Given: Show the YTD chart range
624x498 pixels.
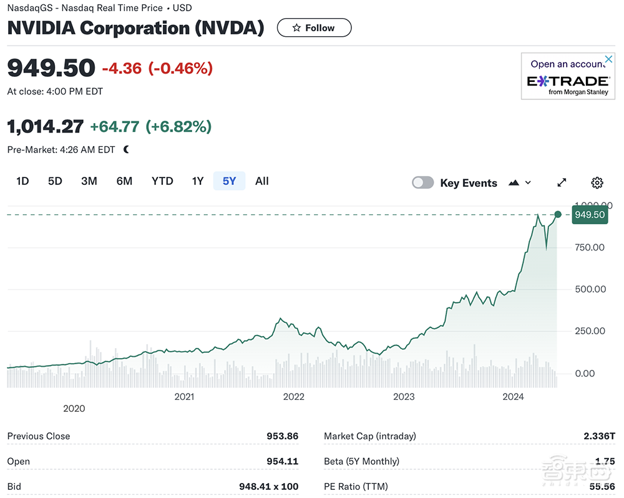Looking at the screenshot, I should [162, 181].
